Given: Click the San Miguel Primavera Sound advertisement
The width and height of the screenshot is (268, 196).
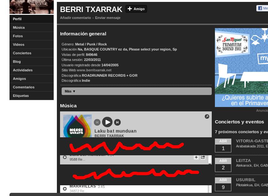Looking at the screenshot, I should (241, 68).
